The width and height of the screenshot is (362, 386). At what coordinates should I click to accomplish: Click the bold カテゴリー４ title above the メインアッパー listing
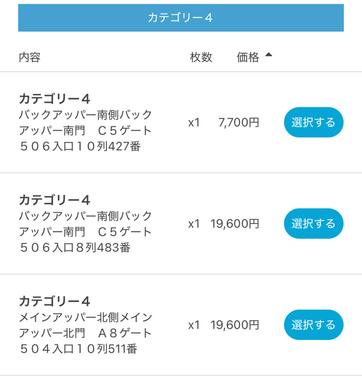click(x=55, y=301)
